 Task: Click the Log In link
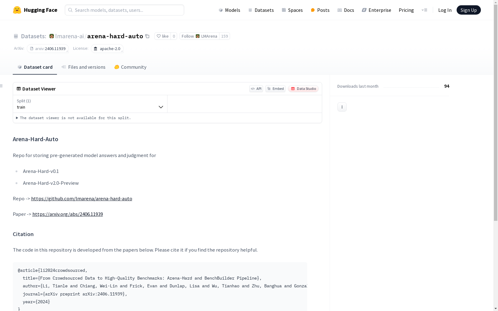(445, 10)
